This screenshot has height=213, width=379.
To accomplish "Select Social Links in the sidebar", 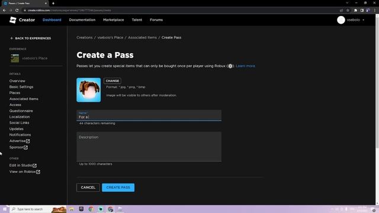I will [19, 122].
